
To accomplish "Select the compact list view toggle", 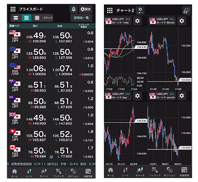I will 26,18.
